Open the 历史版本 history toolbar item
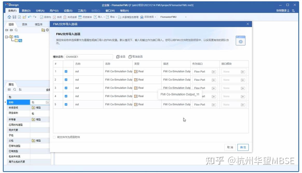This screenshot has width=302, height=173. pyautogui.click(x=85, y=17)
